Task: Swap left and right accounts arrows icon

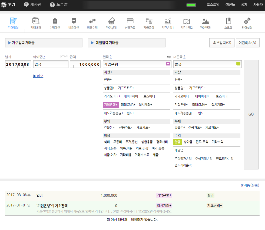Action: [x=169, y=57]
